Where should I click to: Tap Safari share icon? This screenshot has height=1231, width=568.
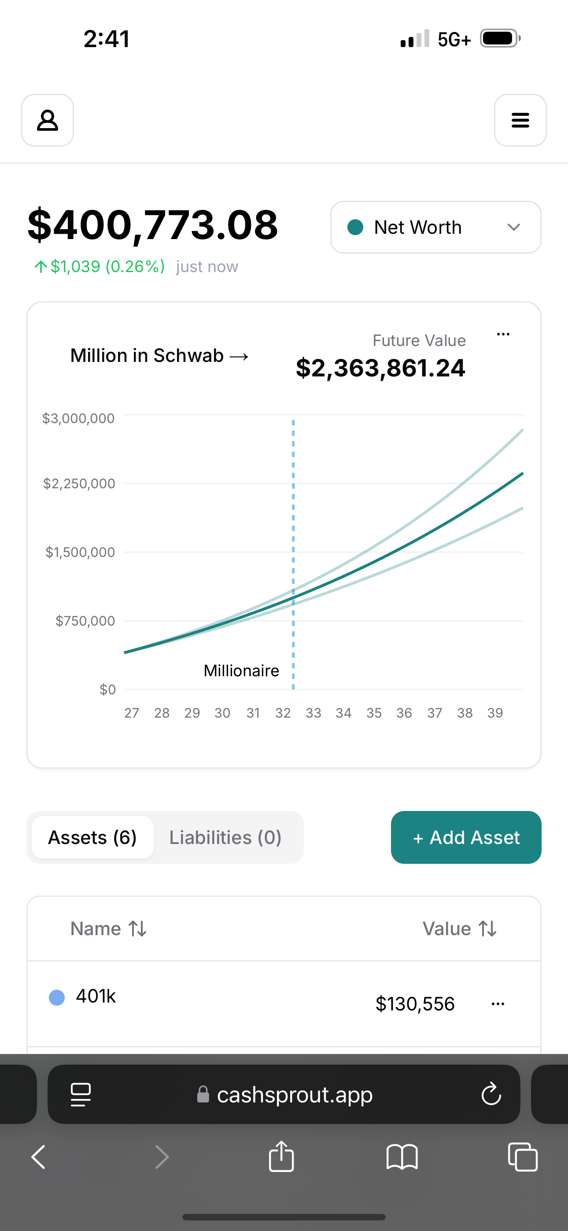click(281, 1156)
